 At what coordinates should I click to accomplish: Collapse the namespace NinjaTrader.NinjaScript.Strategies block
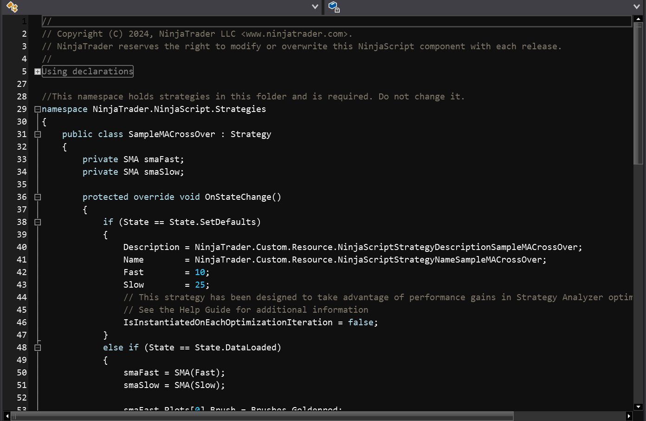click(x=38, y=109)
